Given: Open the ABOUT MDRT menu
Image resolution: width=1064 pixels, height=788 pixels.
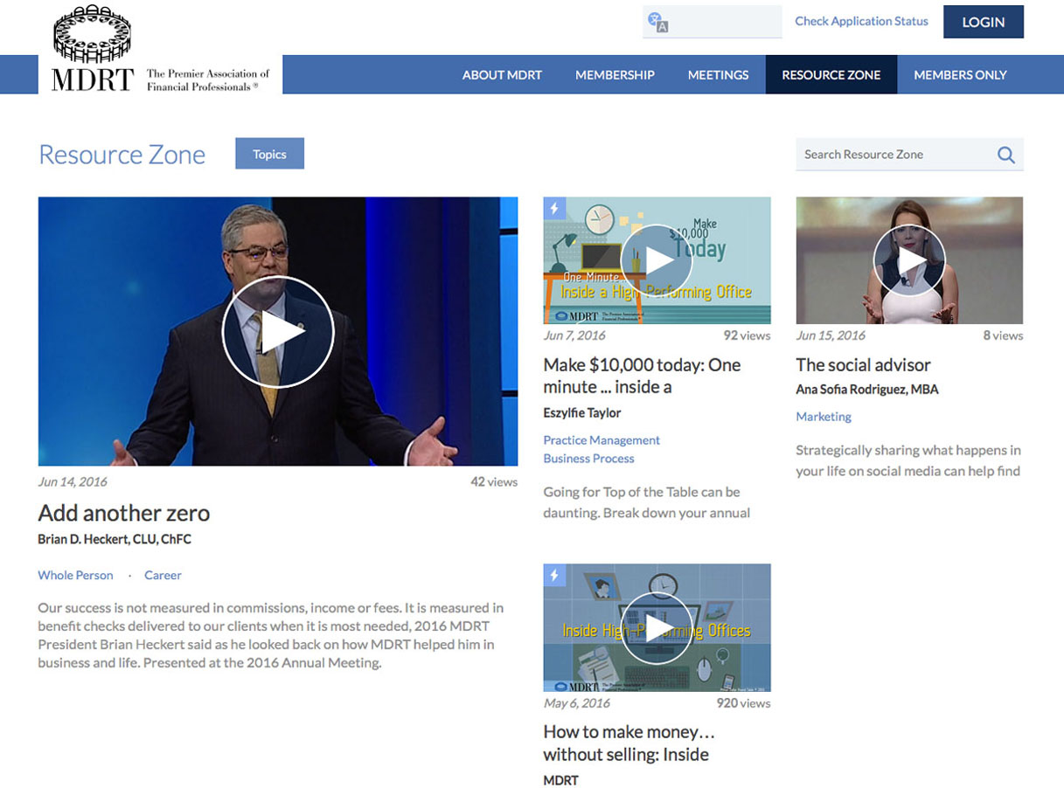Looking at the screenshot, I should 502,75.
